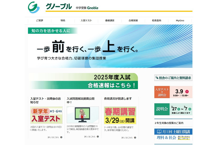This screenshot has height=145, width=218.
Task: Open the MyGno menu item
Action: pyautogui.click(x=180, y=20)
